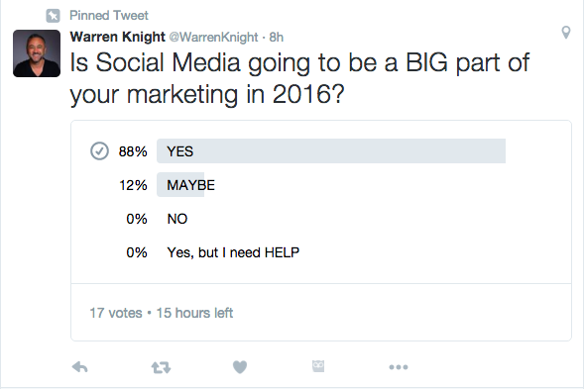Select the MAYBE poll option
The image size is (584, 389).
[x=190, y=185]
